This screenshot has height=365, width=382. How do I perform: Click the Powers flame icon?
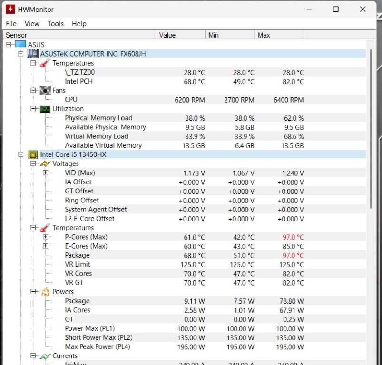tap(45, 292)
